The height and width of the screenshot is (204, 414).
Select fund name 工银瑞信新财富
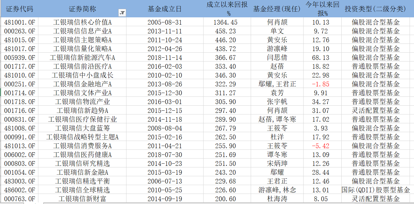click(x=82, y=199)
